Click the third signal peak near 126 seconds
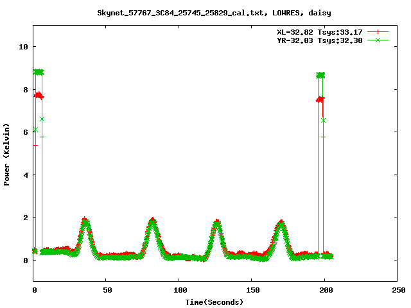This screenshot has width=411, height=308. pyautogui.click(x=217, y=223)
